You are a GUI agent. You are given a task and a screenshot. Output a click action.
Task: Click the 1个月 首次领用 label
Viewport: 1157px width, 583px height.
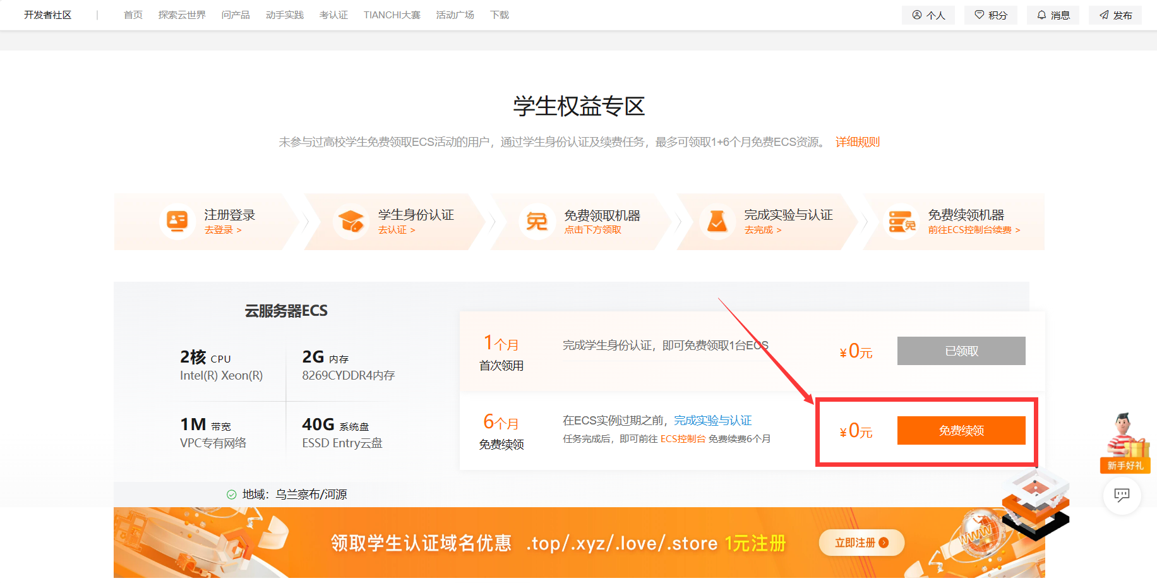click(501, 352)
